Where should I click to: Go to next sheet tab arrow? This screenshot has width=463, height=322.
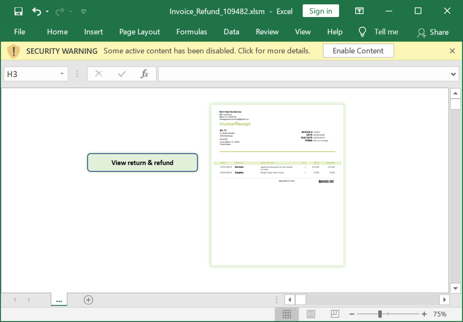29,300
